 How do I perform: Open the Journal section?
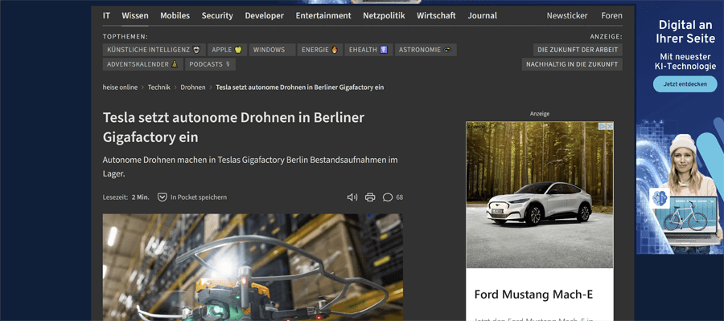pos(482,15)
